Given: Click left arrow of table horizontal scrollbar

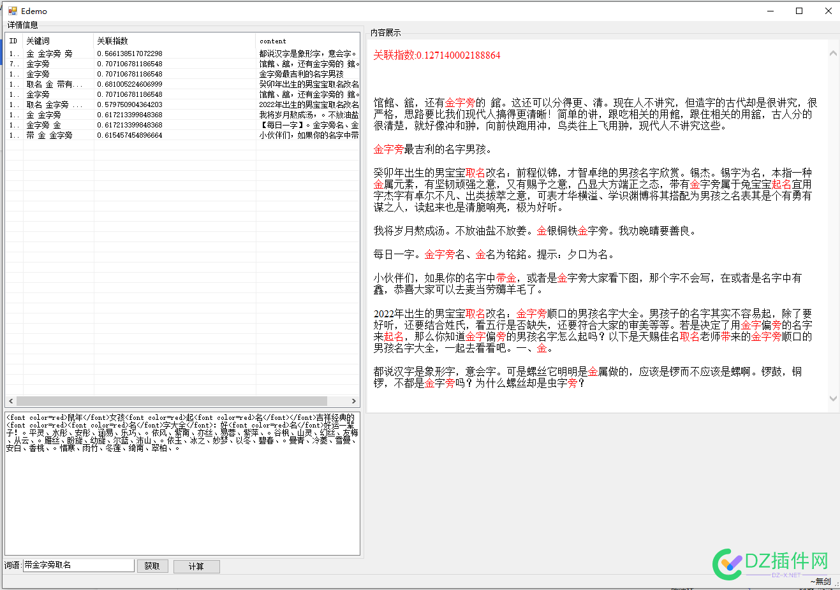Looking at the screenshot, I should (11, 401).
